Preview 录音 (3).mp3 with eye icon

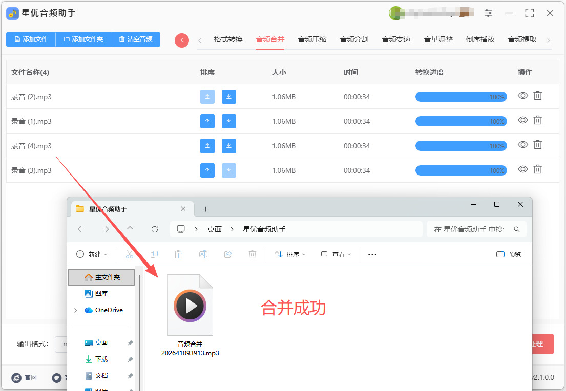click(x=522, y=169)
